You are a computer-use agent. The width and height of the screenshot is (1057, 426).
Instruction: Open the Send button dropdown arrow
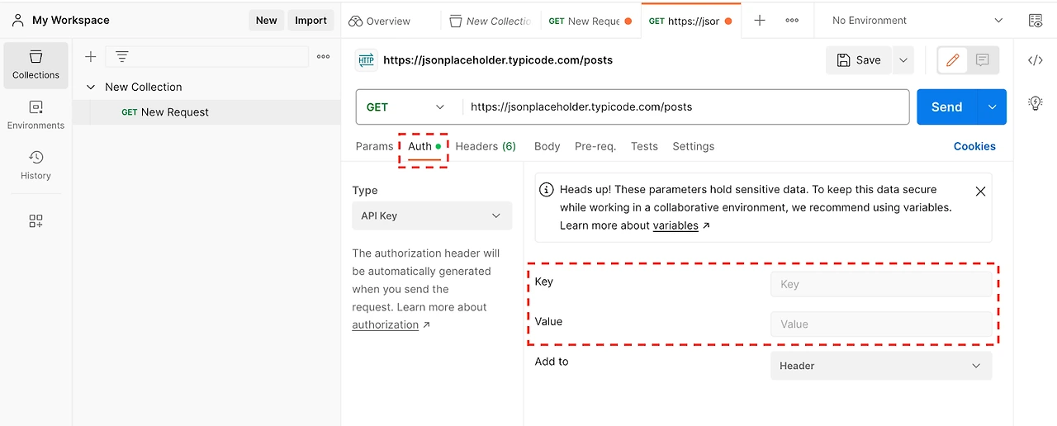pyautogui.click(x=992, y=107)
